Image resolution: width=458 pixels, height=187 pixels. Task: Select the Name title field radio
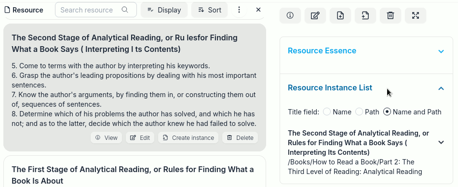pos(327,112)
